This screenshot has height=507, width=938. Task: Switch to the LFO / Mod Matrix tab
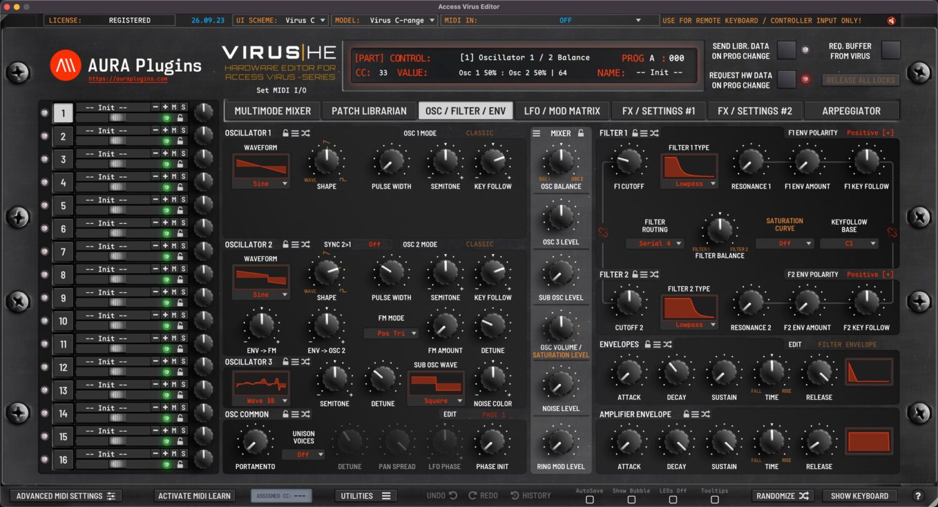[562, 111]
